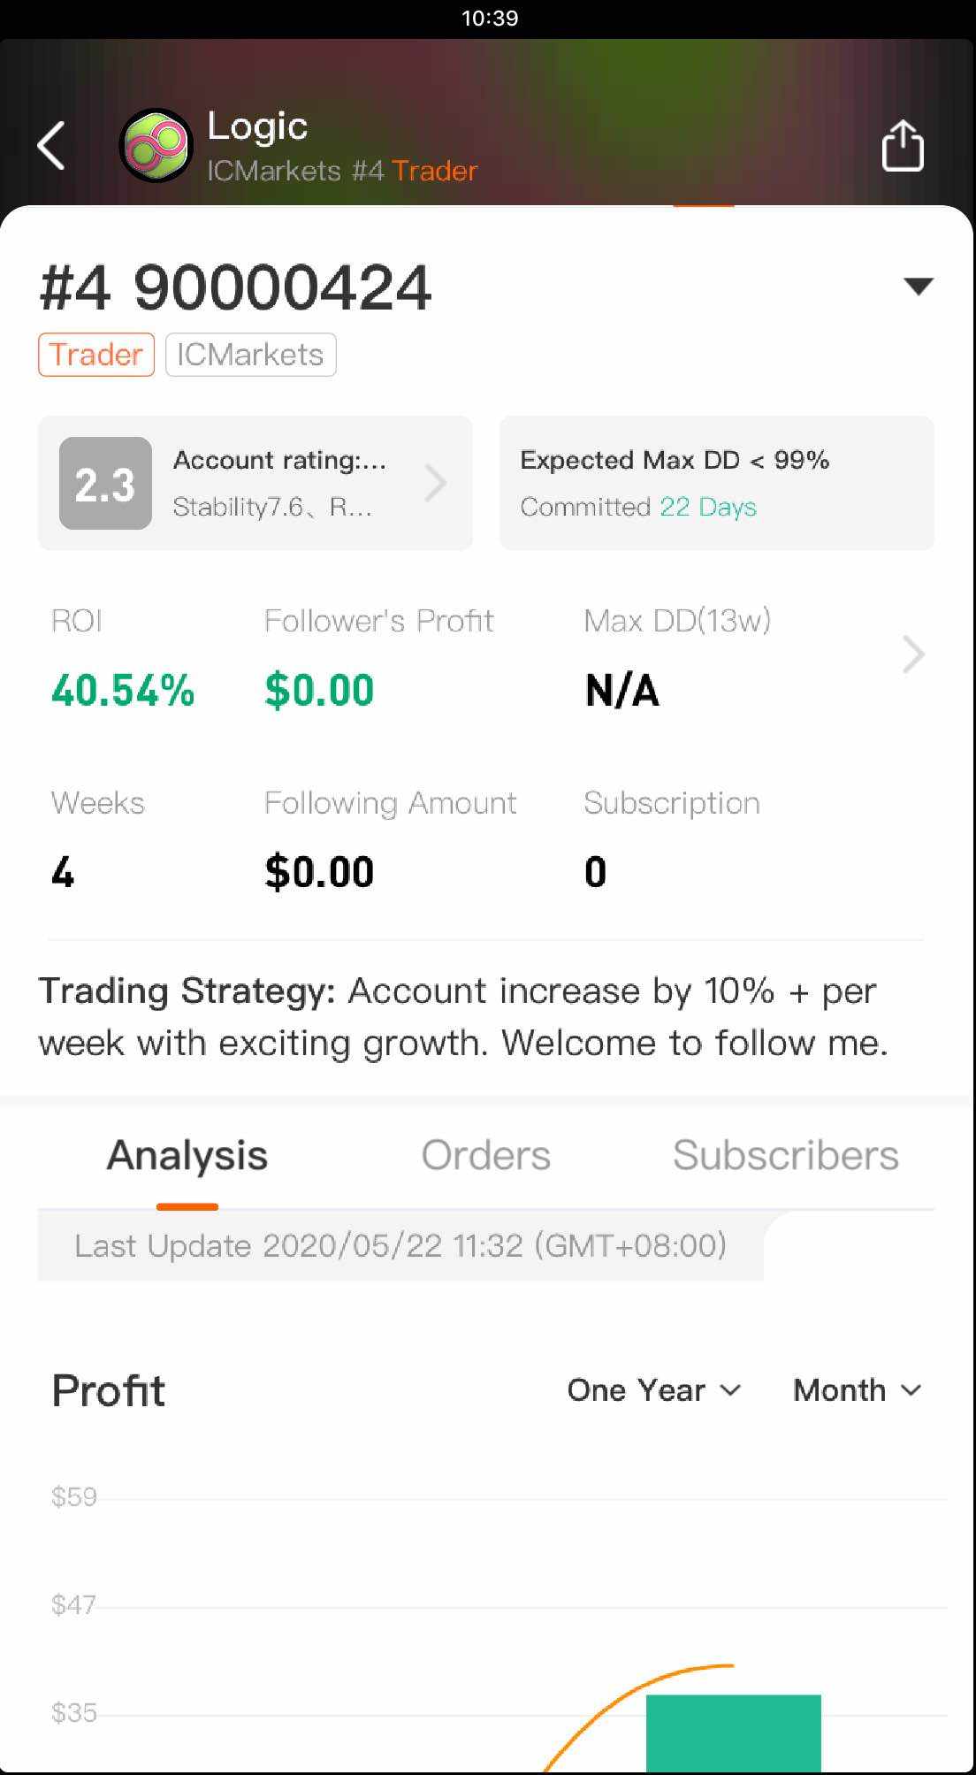This screenshot has height=1775, width=976.
Task: Open the One Year period dropdown
Action: pos(653,1390)
